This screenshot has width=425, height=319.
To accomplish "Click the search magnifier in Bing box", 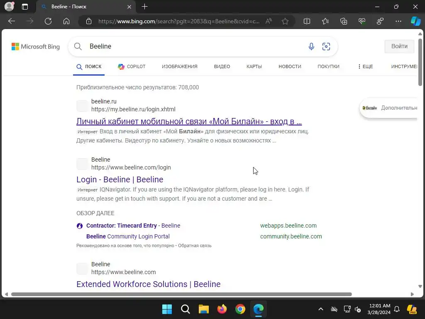I will pyautogui.click(x=78, y=47).
